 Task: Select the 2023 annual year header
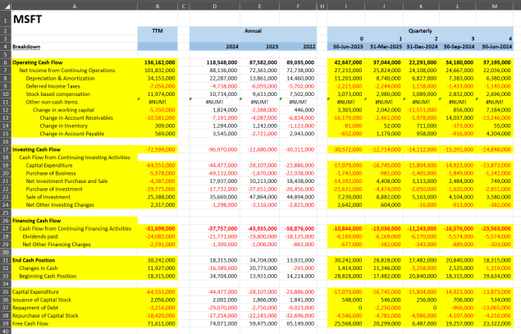click(259, 47)
